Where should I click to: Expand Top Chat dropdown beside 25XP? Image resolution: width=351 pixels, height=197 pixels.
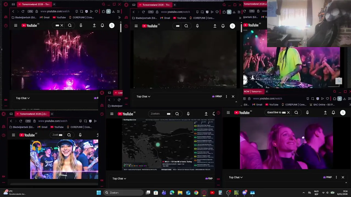point(236,177)
